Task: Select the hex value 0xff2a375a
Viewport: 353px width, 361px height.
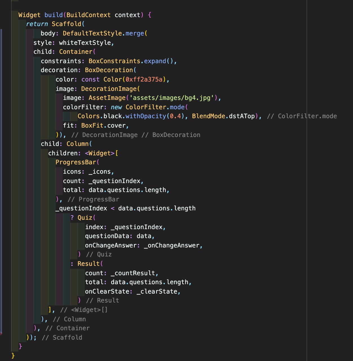Action: [144, 79]
